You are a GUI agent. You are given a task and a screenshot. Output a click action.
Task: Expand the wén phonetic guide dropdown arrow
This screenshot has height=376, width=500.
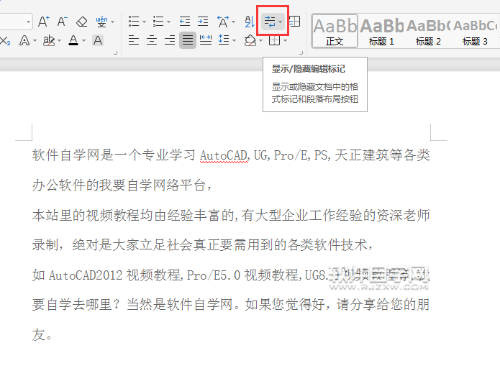(x=112, y=22)
